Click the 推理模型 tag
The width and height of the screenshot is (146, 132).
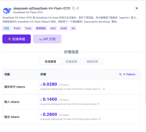coord(41,28)
